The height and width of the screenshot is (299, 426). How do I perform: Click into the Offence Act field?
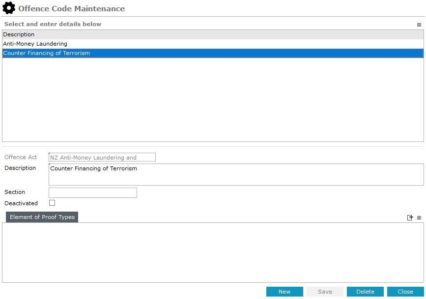[102, 158]
